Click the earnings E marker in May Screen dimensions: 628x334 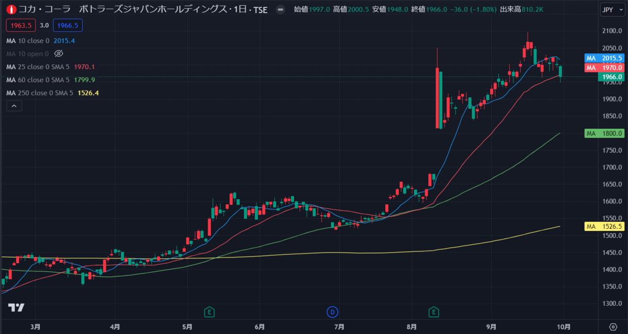point(209,313)
